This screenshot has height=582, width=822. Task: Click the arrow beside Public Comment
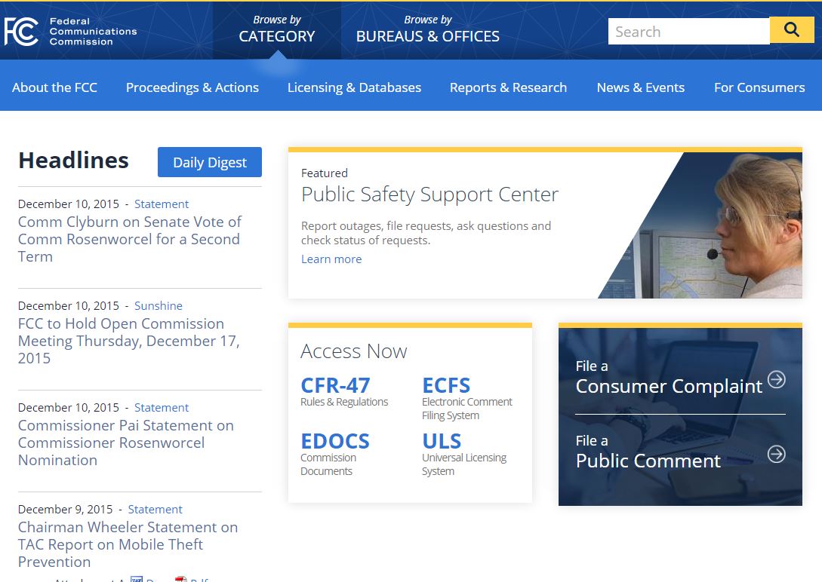(x=777, y=455)
